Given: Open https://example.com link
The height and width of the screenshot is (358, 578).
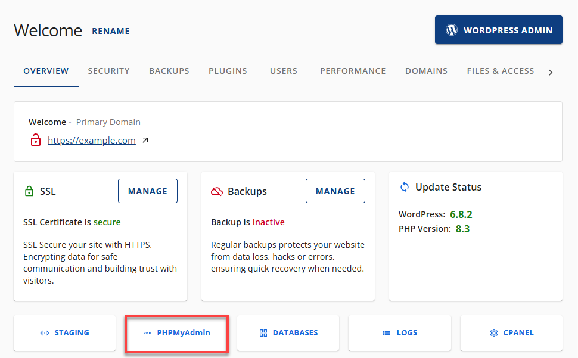Looking at the screenshot, I should (x=92, y=140).
